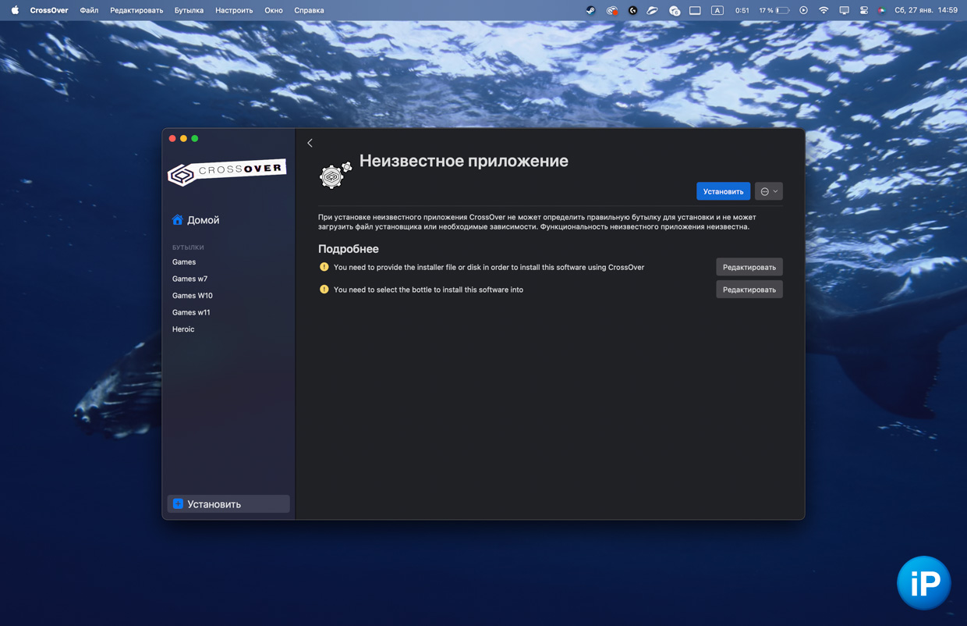Click the select bottle warning text
967x626 pixels.
(x=428, y=290)
